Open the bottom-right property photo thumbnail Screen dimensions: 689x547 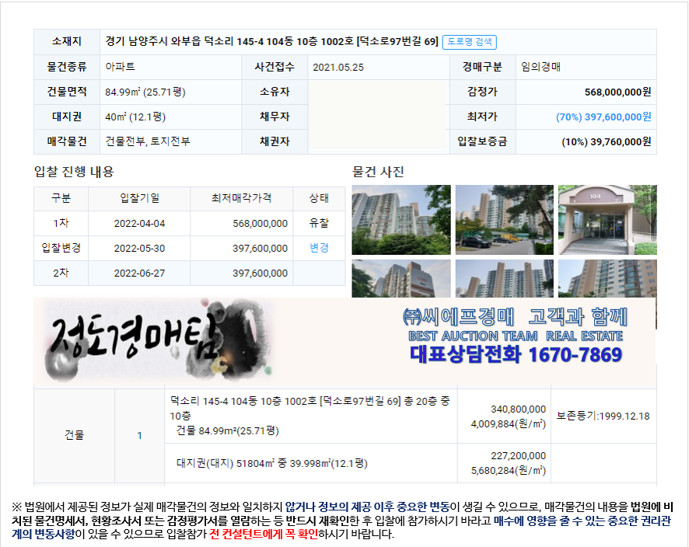(607, 278)
